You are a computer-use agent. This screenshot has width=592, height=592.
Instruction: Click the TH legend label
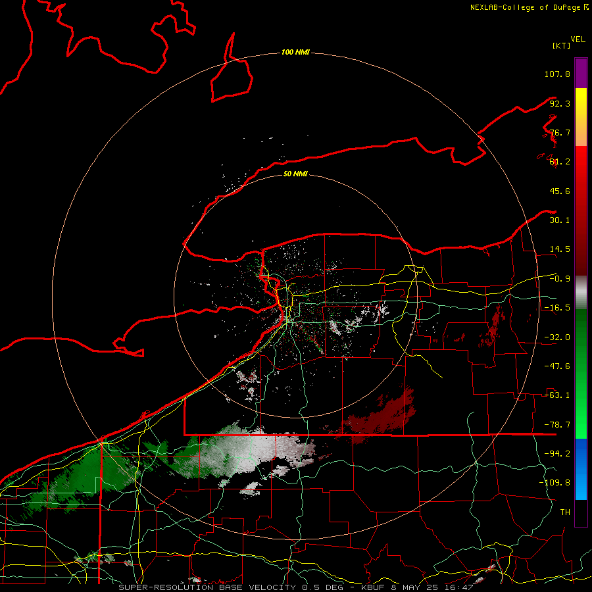pyautogui.click(x=565, y=512)
